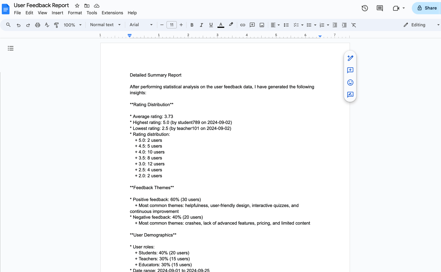This screenshot has width=441, height=272.
Task: Toggle italic formatting
Action: (x=201, y=25)
